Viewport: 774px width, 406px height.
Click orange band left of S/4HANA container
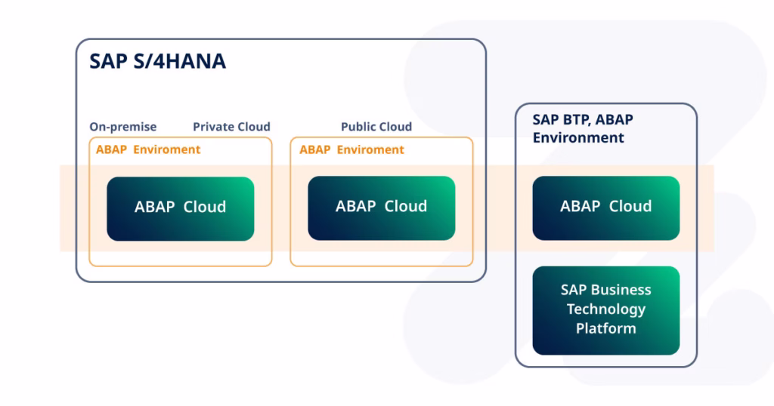coord(68,208)
